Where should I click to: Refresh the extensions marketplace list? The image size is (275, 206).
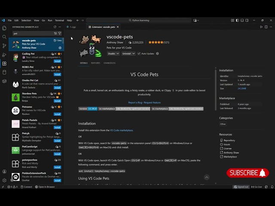(x=55, y=27)
